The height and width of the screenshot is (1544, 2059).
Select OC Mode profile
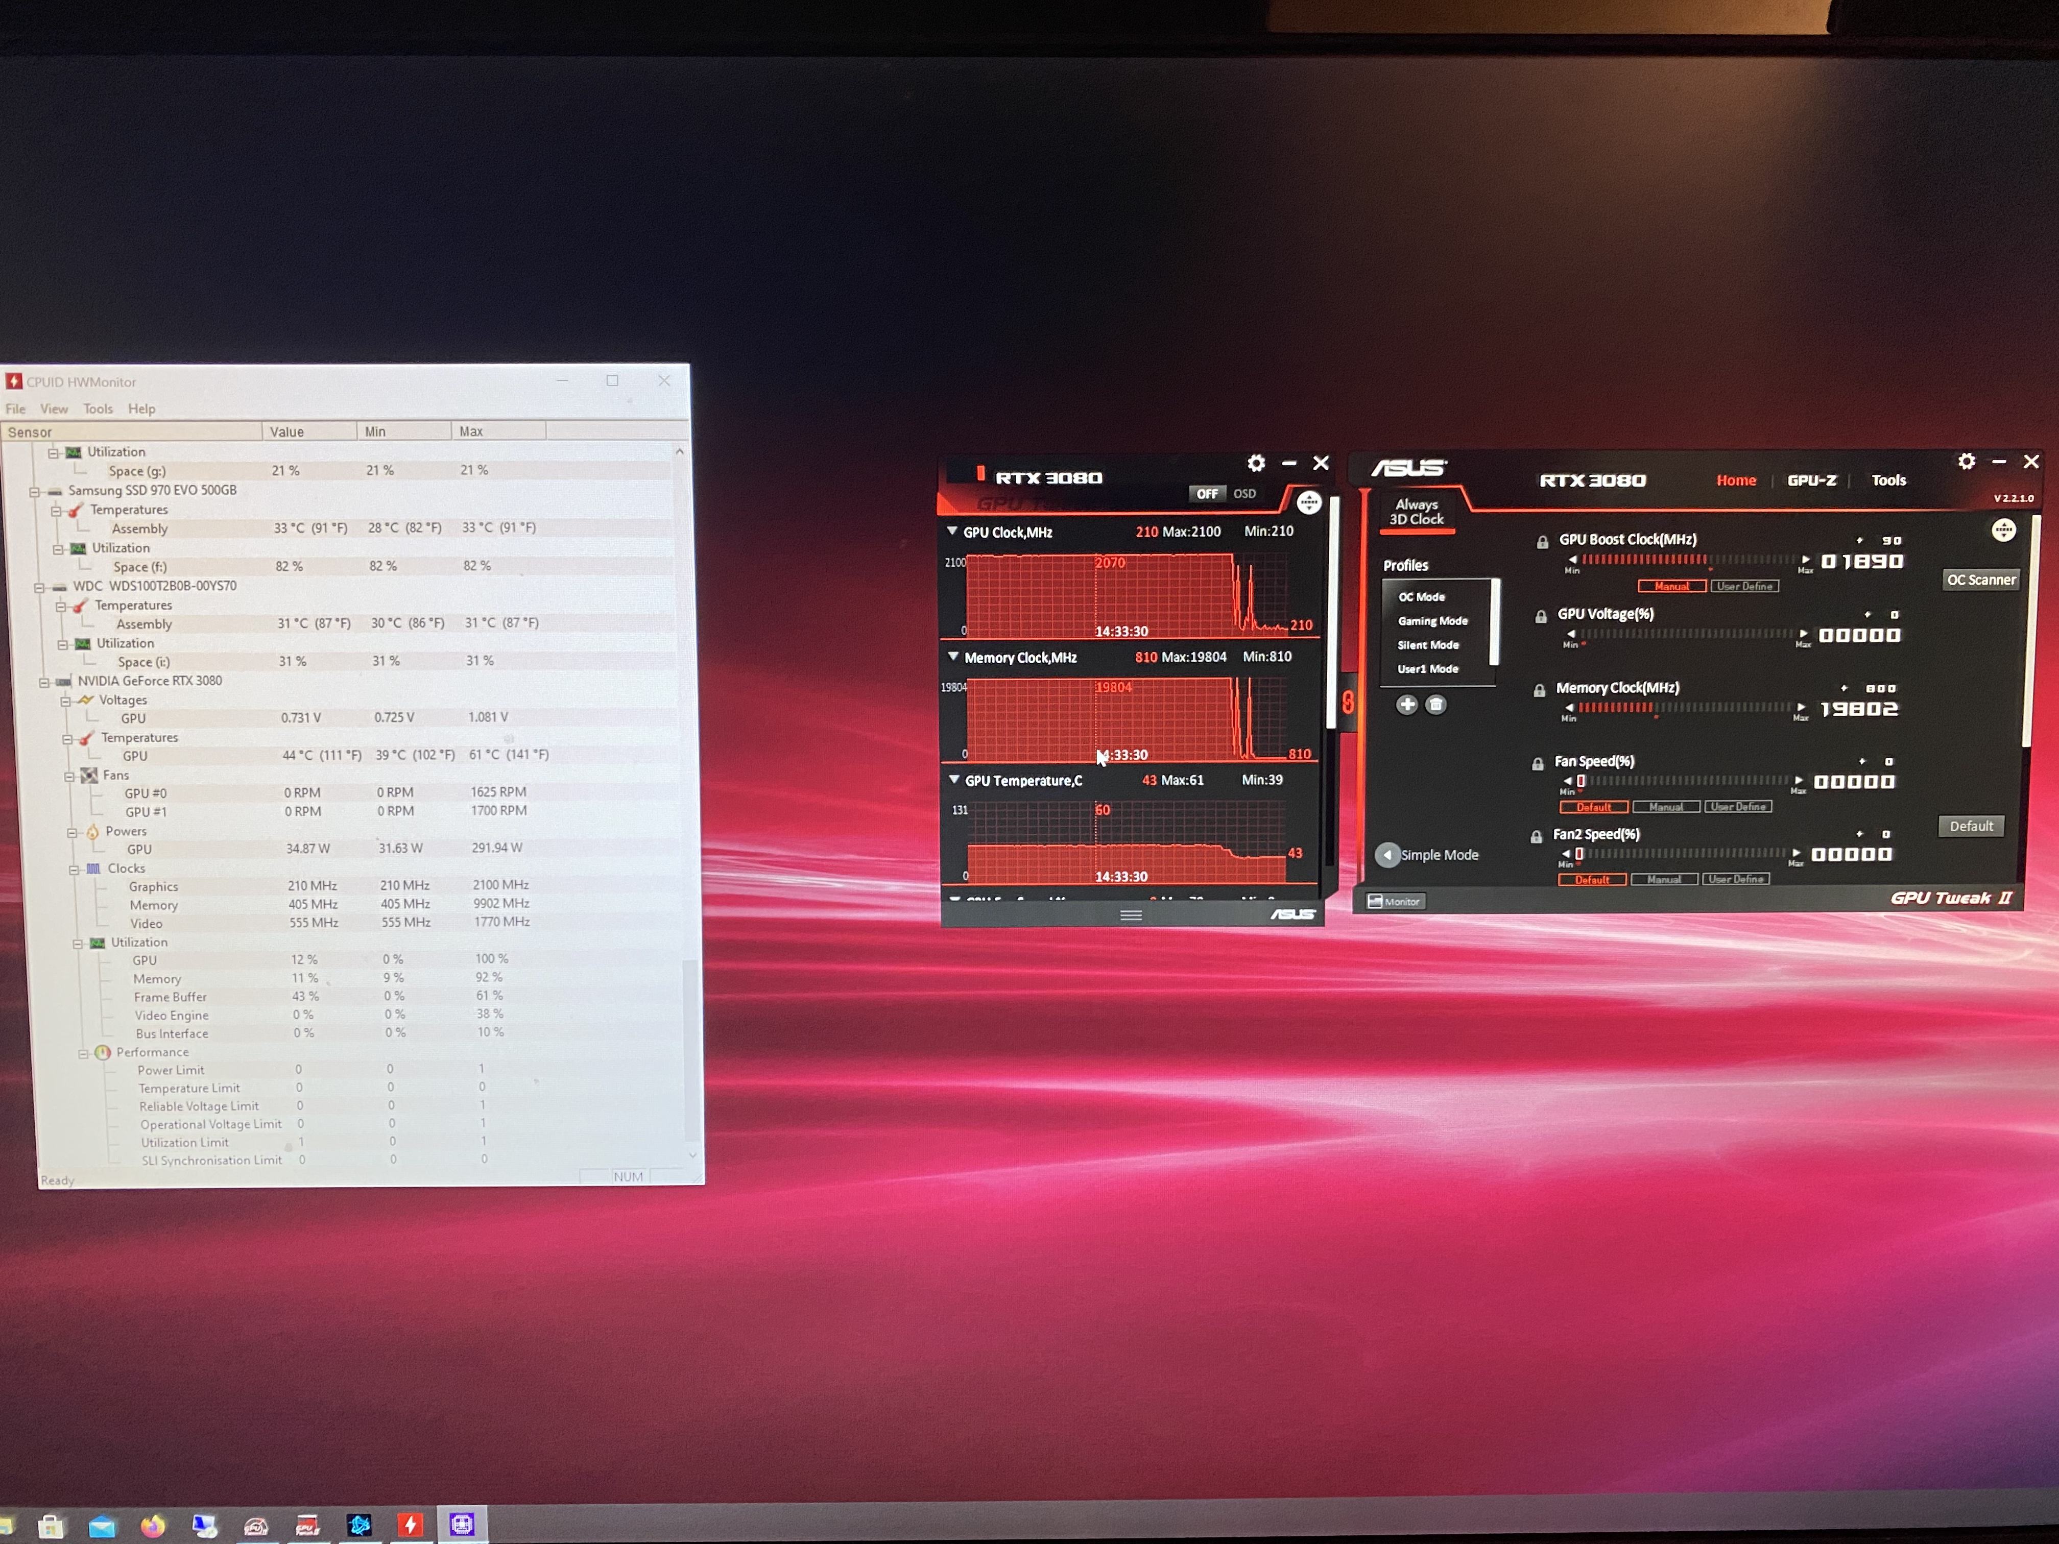coord(1421,596)
